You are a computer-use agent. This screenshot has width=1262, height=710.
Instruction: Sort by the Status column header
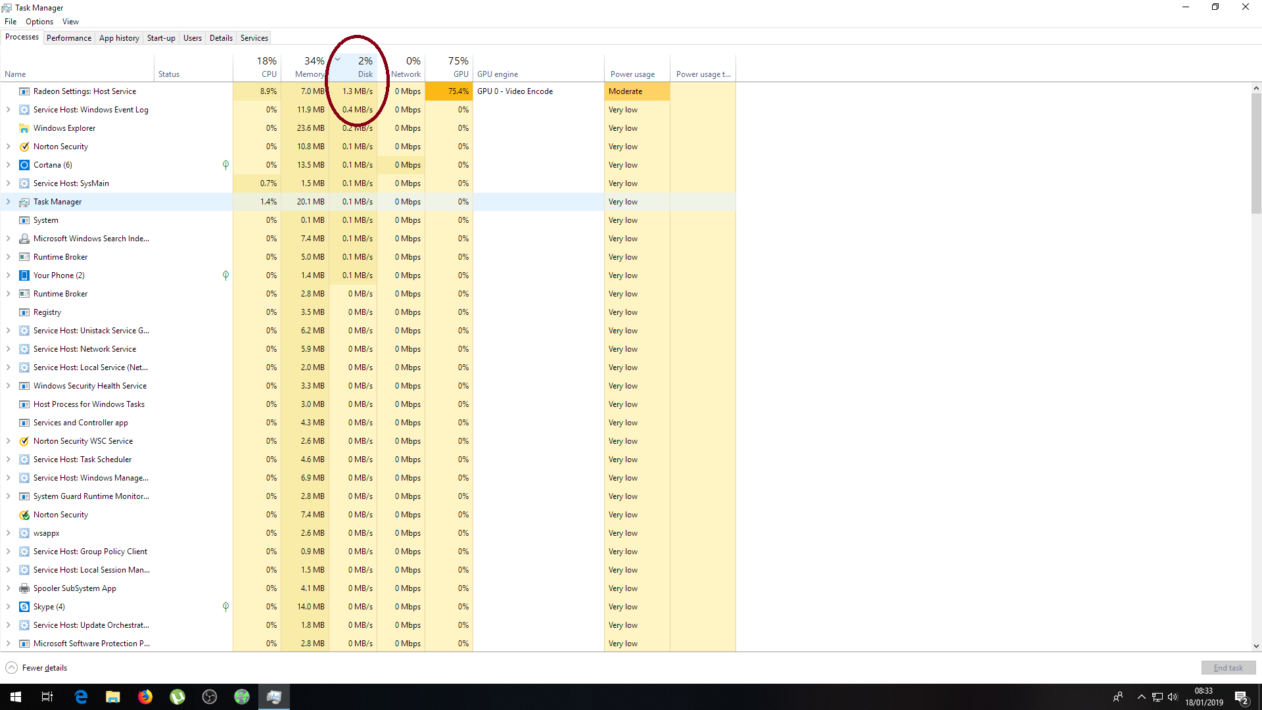point(194,67)
